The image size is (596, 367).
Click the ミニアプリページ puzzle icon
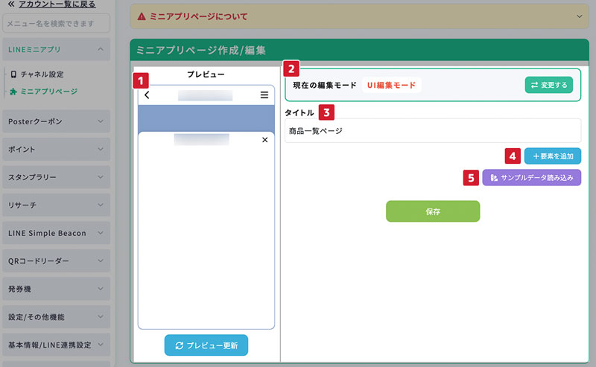pyautogui.click(x=13, y=92)
